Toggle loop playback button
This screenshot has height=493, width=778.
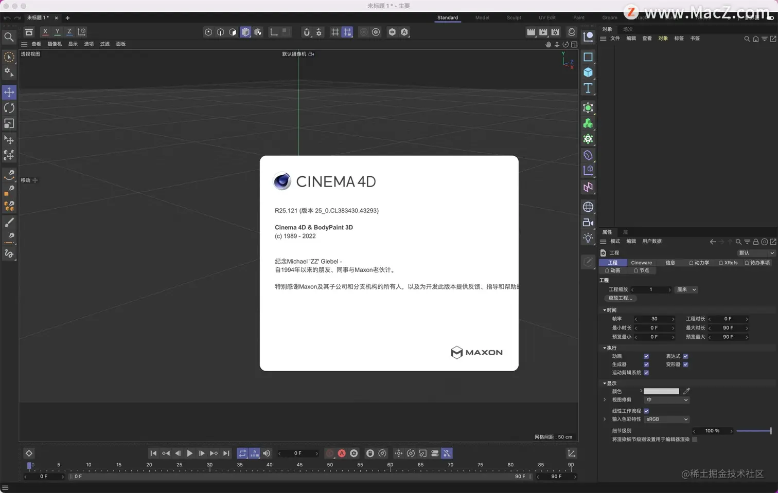(x=242, y=453)
